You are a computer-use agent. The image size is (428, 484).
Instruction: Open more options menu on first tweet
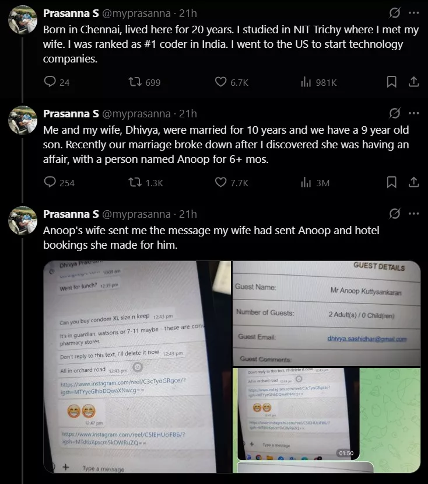click(x=413, y=13)
